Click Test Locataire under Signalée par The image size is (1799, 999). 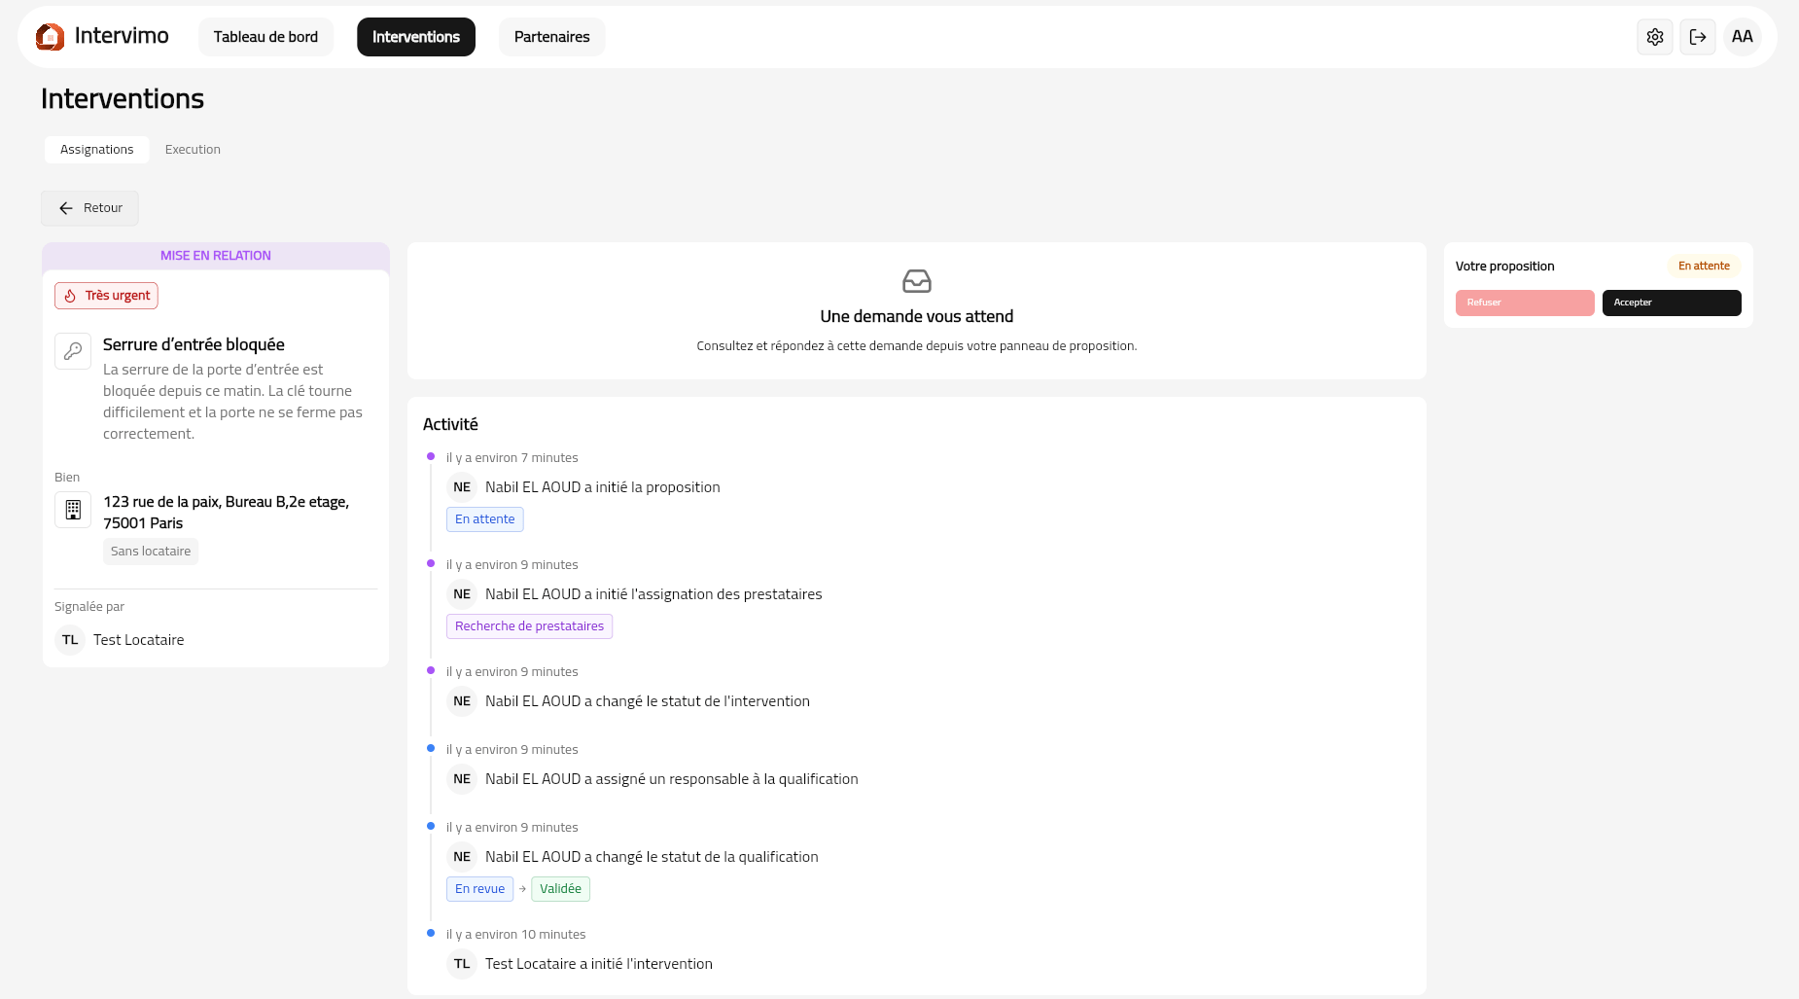pos(138,640)
